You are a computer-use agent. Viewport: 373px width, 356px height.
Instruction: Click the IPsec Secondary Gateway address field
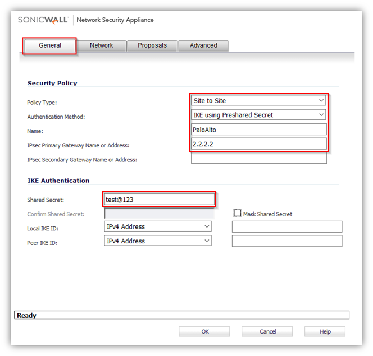click(x=258, y=159)
